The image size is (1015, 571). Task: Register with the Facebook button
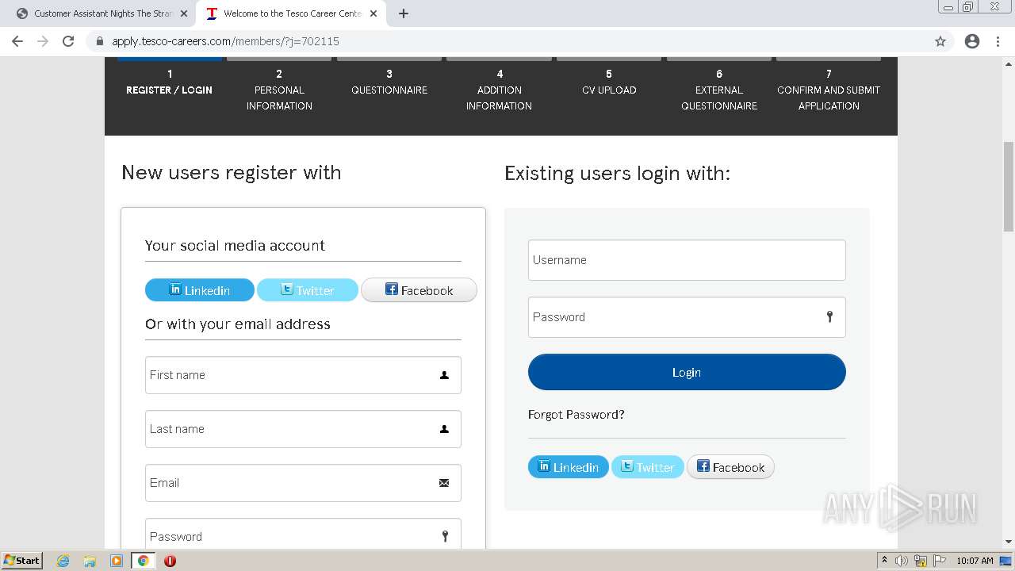click(x=419, y=289)
